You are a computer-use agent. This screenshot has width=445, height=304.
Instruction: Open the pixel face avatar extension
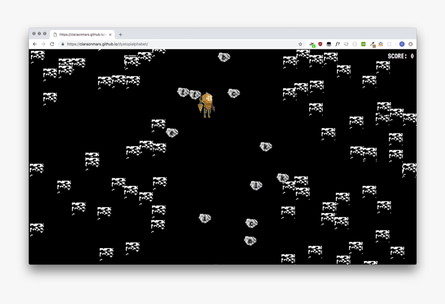(x=380, y=44)
